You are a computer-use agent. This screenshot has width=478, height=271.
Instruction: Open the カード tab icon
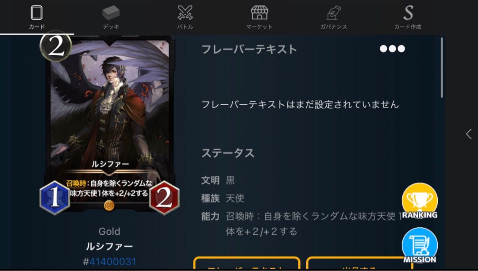[37, 13]
